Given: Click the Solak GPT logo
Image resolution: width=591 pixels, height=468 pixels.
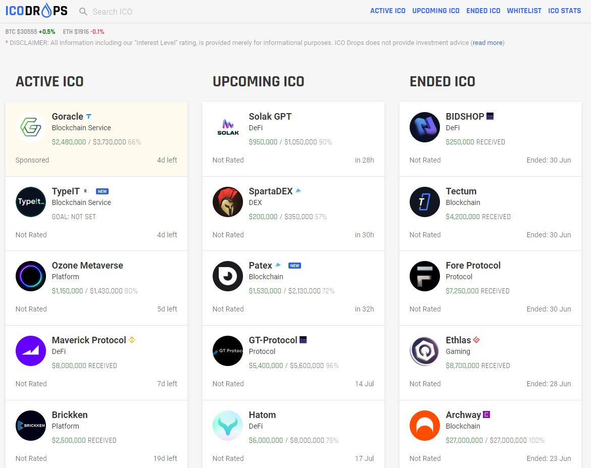Looking at the screenshot, I should (x=228, y=127).
